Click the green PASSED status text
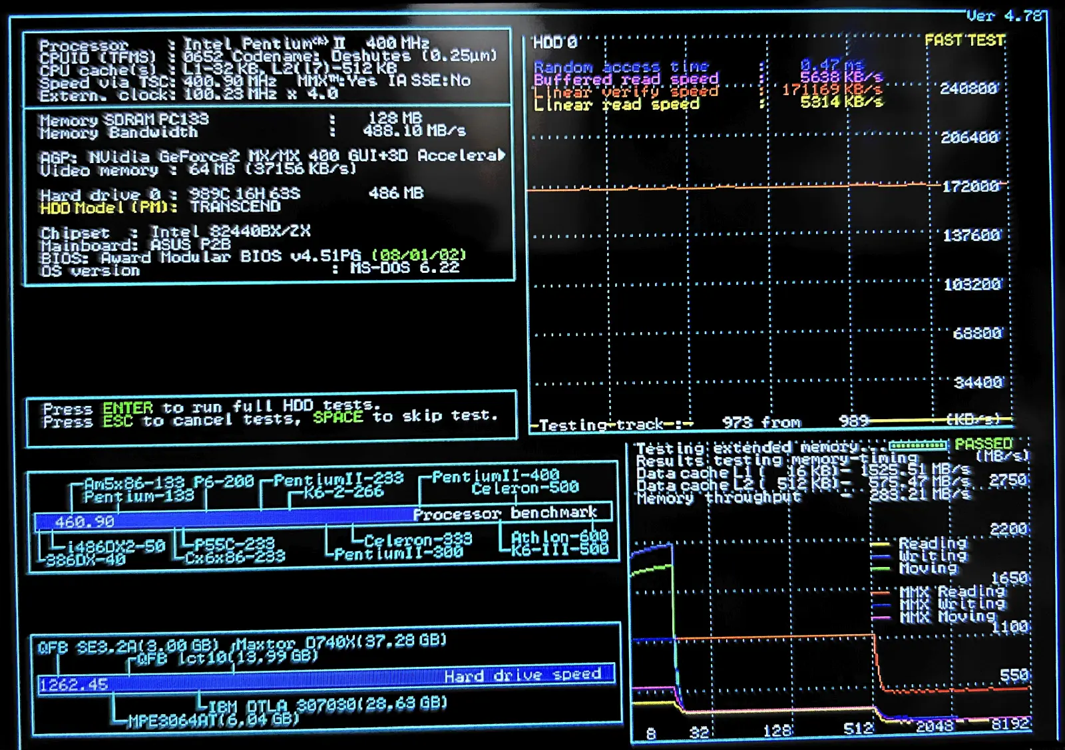 [x=983, y=444]
